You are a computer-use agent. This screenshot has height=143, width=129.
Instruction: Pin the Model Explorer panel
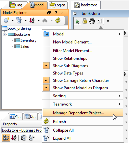click(56, 13)
